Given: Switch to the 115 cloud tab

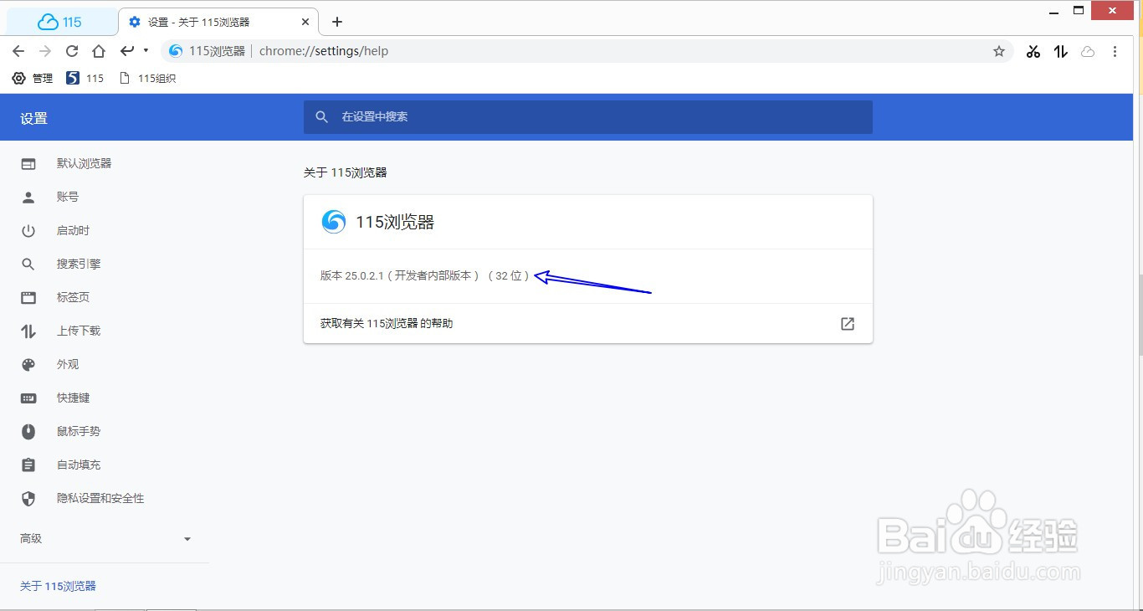Looking at the screenshot, I should pyautogui.click(x=60, y=22).
